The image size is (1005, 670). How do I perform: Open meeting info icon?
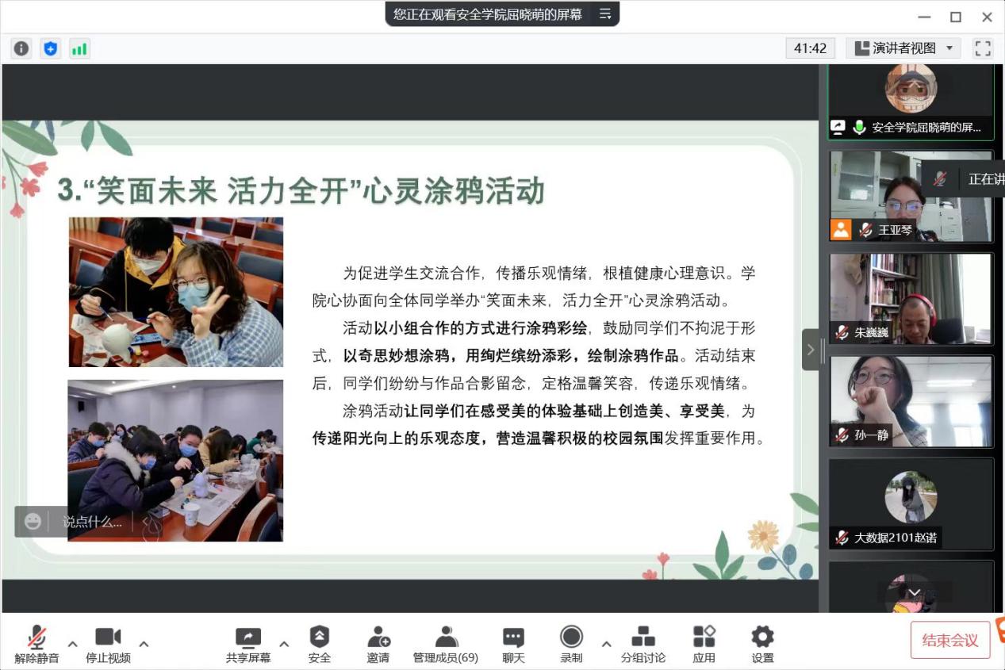click(x=21, y=48)
